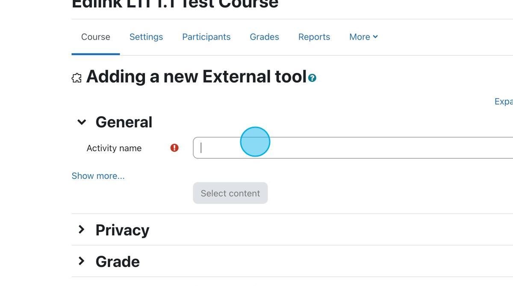This screenshot has height=286, width=513.
Task: Open the External tool help tooltip
Action: tap(312, 78)
